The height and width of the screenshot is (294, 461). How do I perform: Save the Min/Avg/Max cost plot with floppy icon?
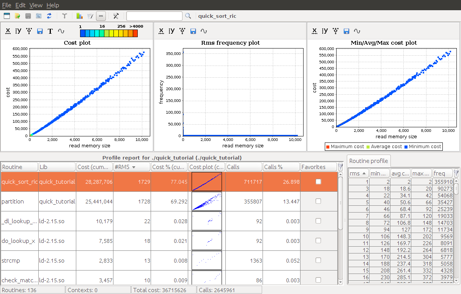tap(346, 31)
